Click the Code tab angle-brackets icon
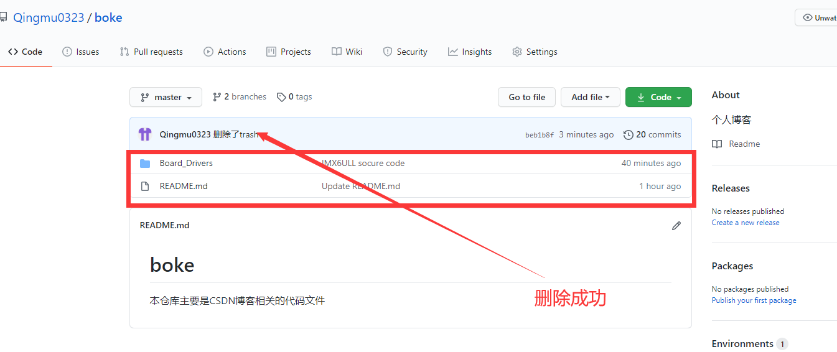The image size is (837, 352). point(13,52)
